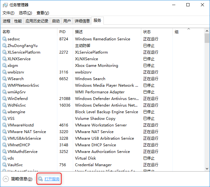
Task: Select 'Windows Search' description text
Action: click(90, 79)
